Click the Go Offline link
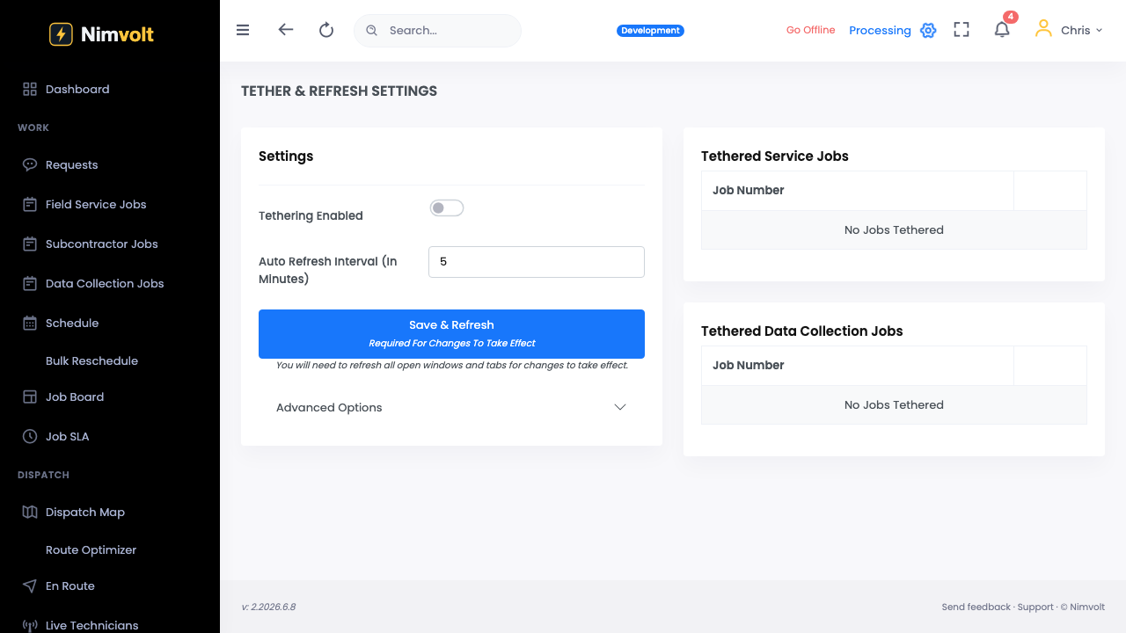 pyautogui.click(x=811, y=30)
